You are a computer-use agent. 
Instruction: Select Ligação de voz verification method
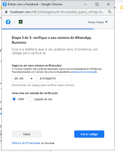pyautogui.click(x=30, y=99)
